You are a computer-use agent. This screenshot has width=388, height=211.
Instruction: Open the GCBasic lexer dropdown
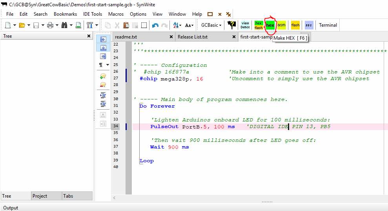(211, 25)
